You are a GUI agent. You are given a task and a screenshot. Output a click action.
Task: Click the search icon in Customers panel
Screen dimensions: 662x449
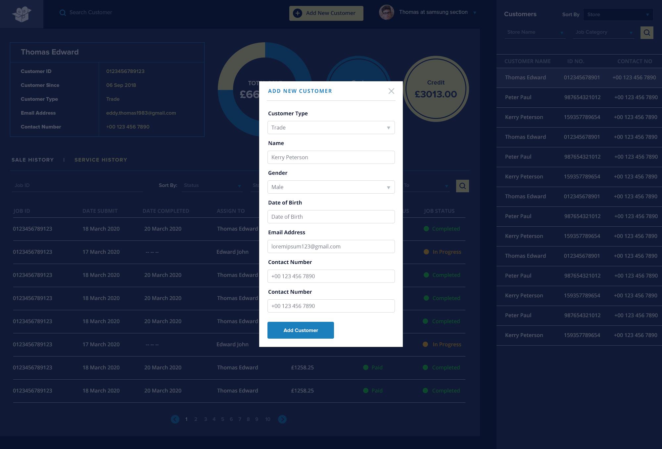(x=647, y=33)
